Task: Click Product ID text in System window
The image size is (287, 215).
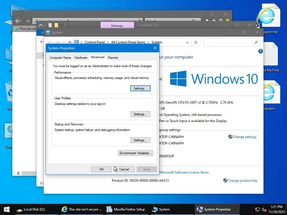Action: pyautogui.click(x=140, y=181)
